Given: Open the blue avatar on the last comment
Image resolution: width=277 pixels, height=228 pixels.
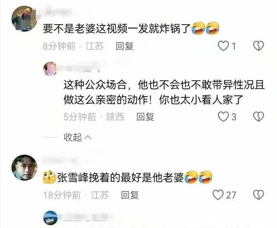Looking at the screenshot, I should pyautogui.click(x=51, y=218).
